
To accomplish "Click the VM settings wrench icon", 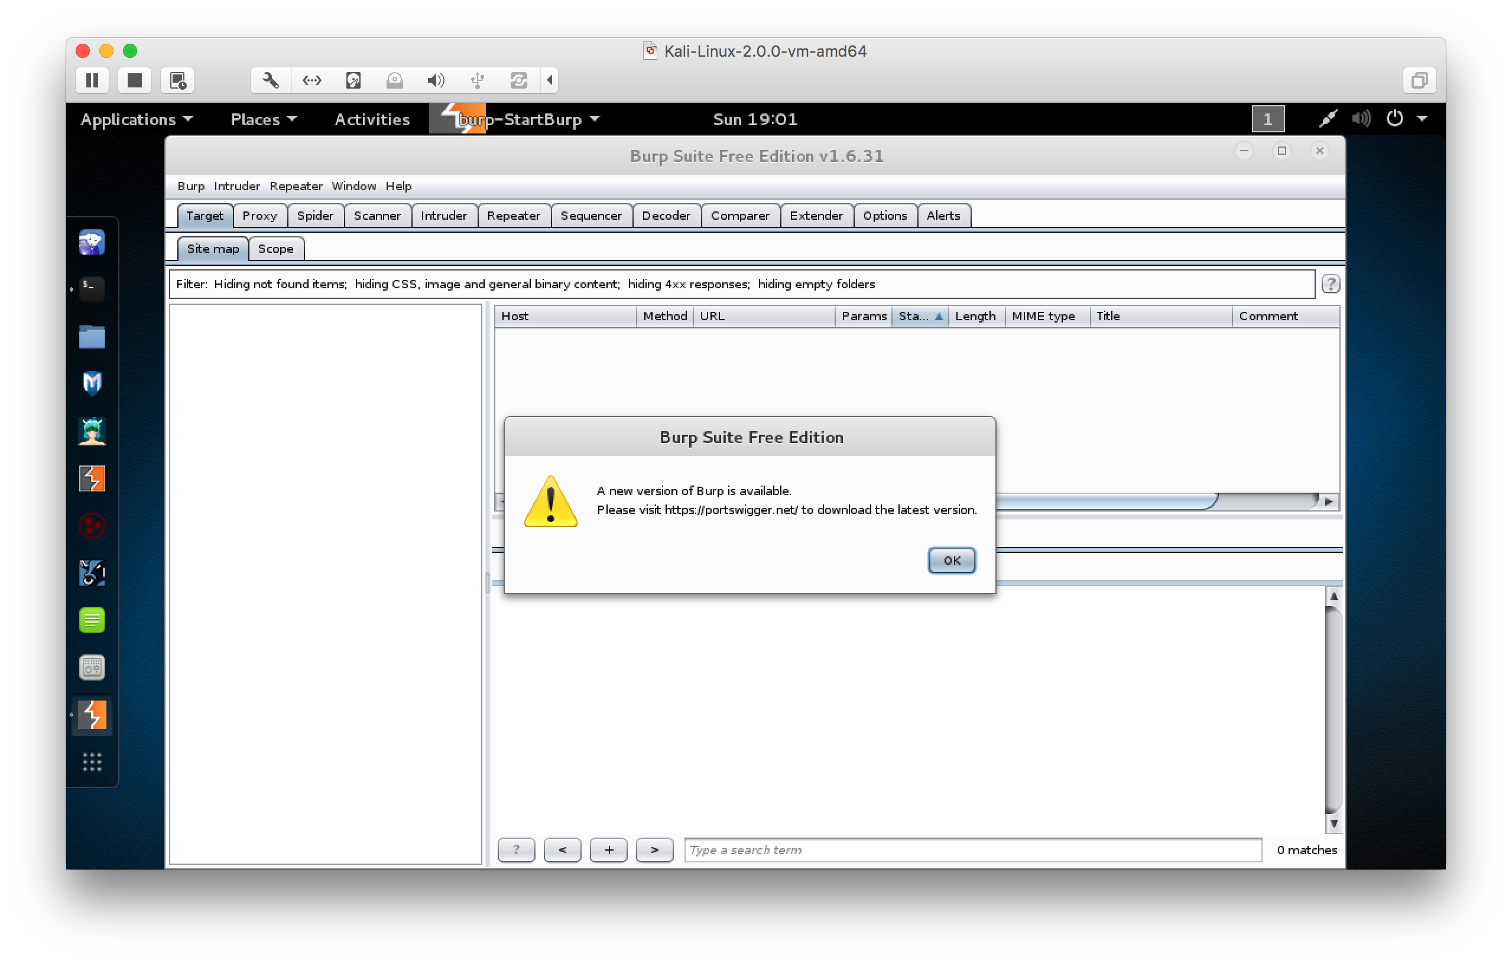I will pos(271,80).
